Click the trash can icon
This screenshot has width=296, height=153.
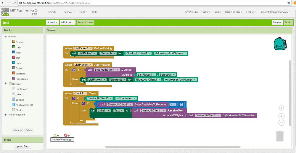(280, 136)
